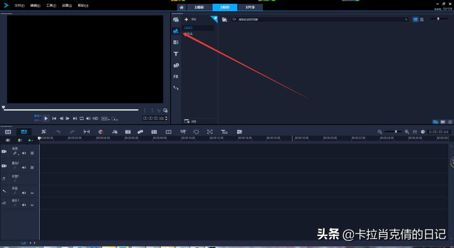Image resolution: width=454 pixels, height=248 pixels.
Task: Open the Template library icon in sidebar
Action: (176, 42)
